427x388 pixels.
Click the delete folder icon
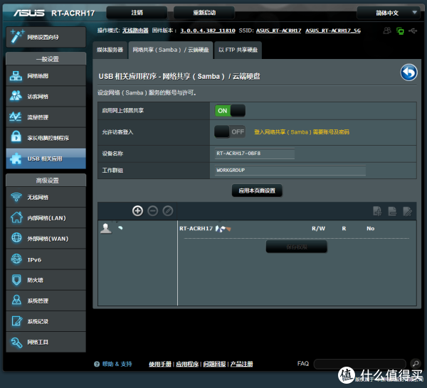point(392,211)
